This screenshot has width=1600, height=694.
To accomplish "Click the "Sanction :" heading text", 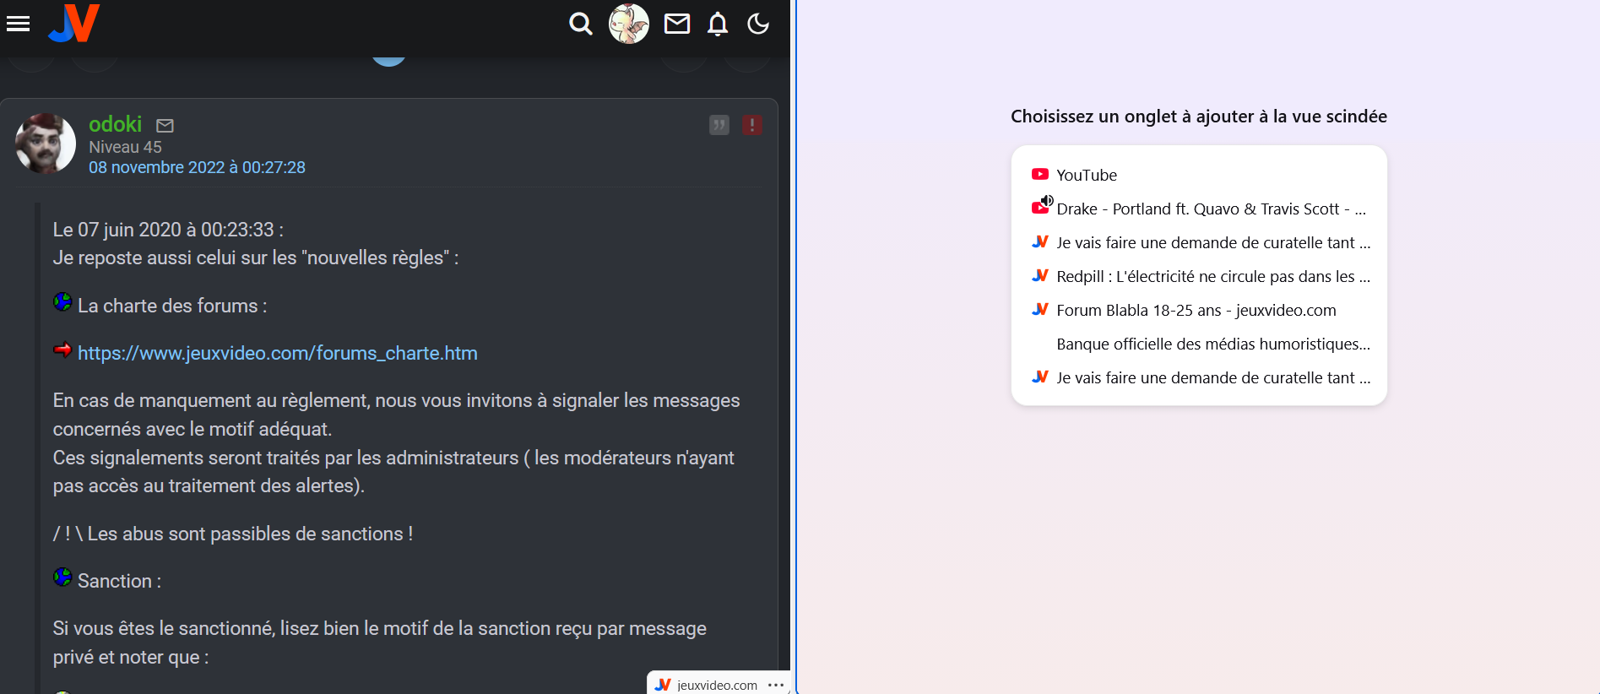I will point(119,581).
